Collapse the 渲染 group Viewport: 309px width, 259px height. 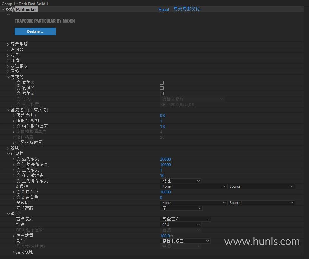(8, 214)
